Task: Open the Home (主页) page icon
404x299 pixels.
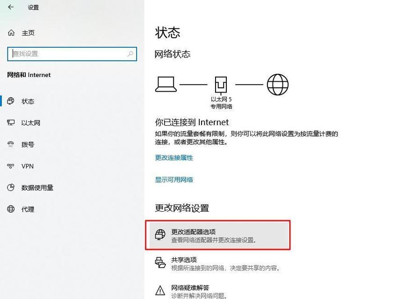Action: [11, 33]
